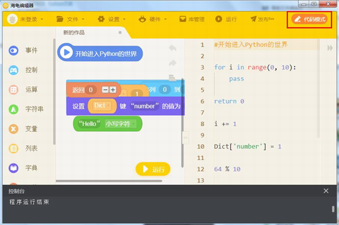The image size is (339, 225).
Task: Collapse code panel with double-arrow icon
Action: pos(330,48)
